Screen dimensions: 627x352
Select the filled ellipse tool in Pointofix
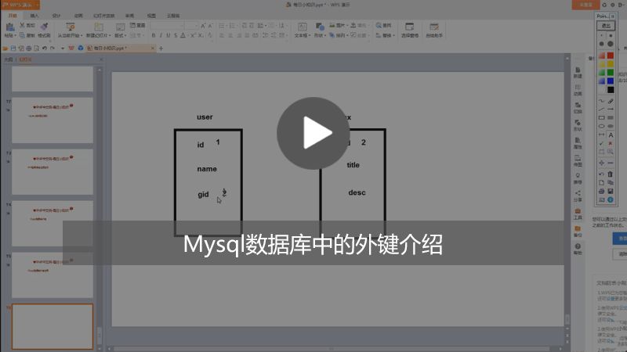click(x=611, y=126)
